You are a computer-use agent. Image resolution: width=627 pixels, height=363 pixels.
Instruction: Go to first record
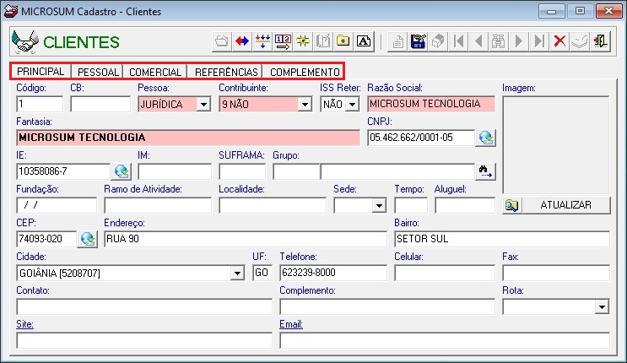pyautogui.click(x=459, y=41)
